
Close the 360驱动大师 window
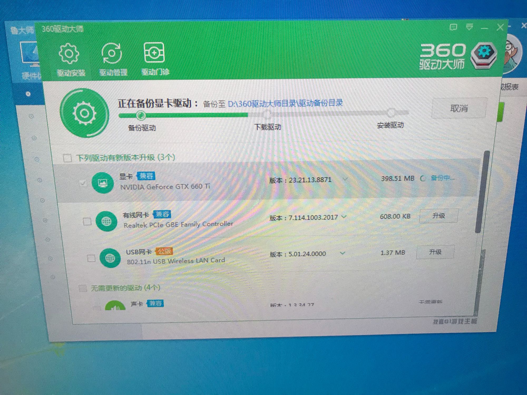[500, 27]
